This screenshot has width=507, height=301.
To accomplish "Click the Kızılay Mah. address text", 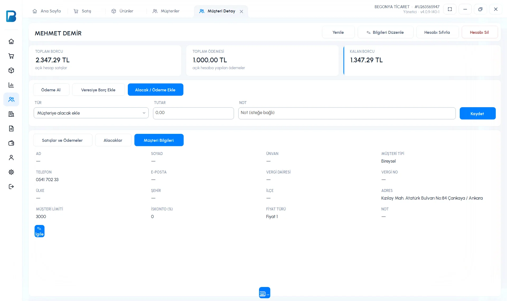I will tap(432, 198).
